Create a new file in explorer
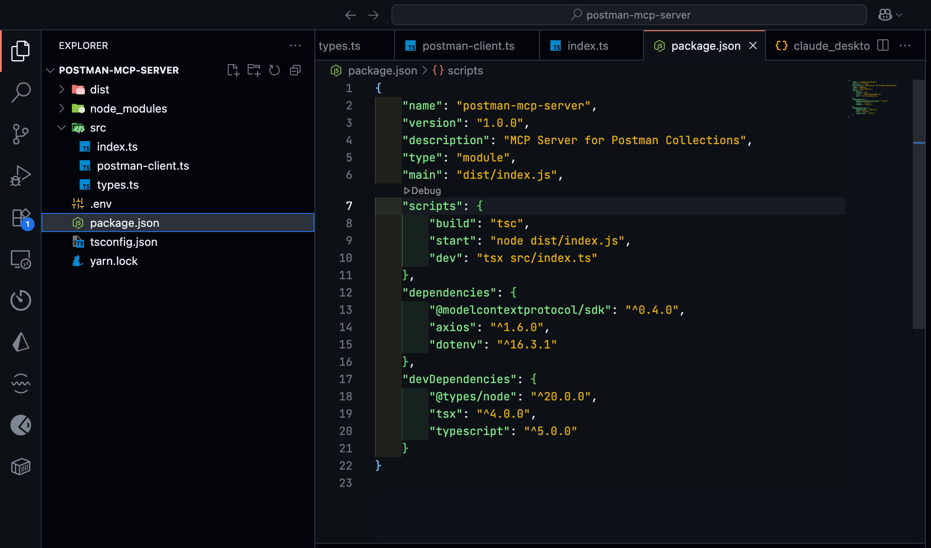Viewport: 931px width, 548px height. click(x=233, y=70)
